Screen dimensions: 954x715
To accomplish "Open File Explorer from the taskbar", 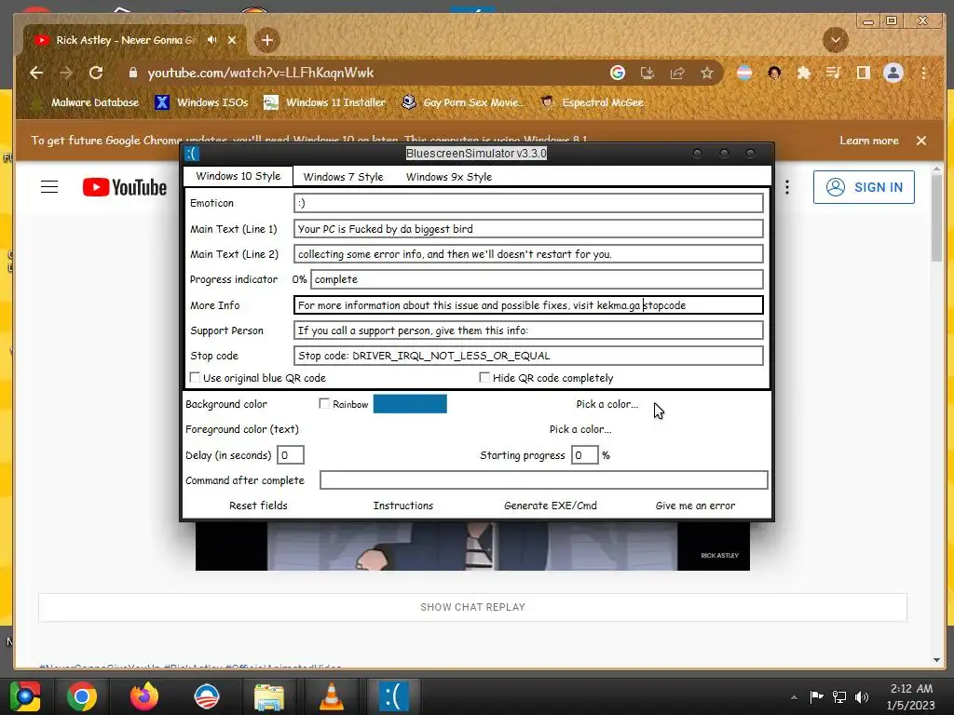I will (x=268, y=696).
